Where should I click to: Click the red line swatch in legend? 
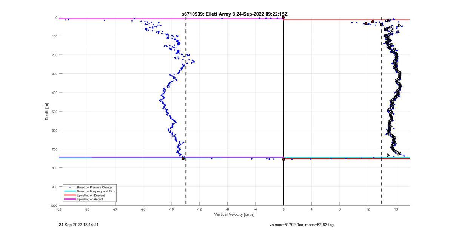click(x=70, y=195)
